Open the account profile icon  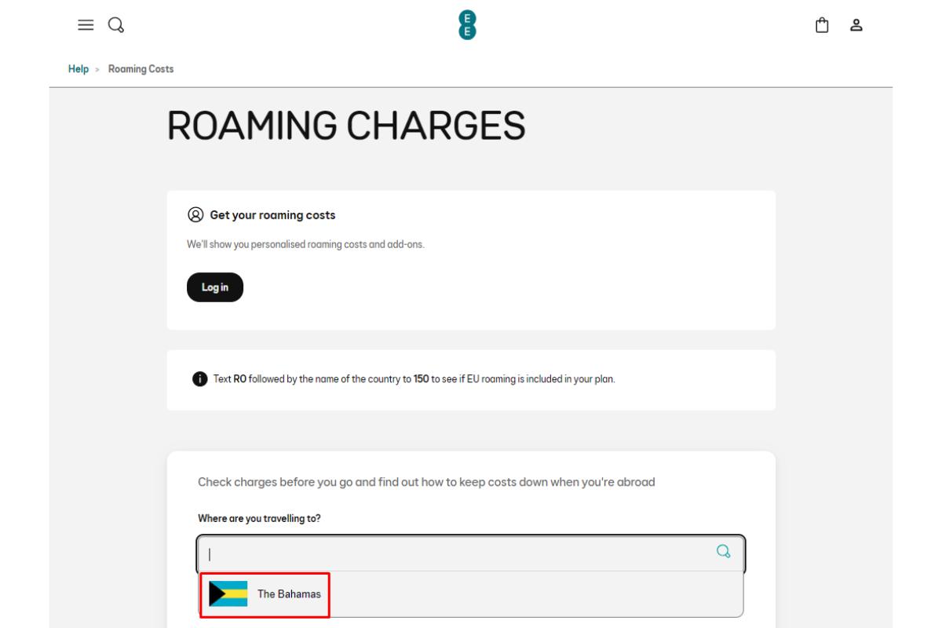(x=856, y=26)
